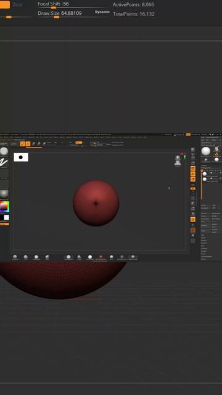
Task: Select the third brush icon in bottom shelf
Action: point(36,257)
